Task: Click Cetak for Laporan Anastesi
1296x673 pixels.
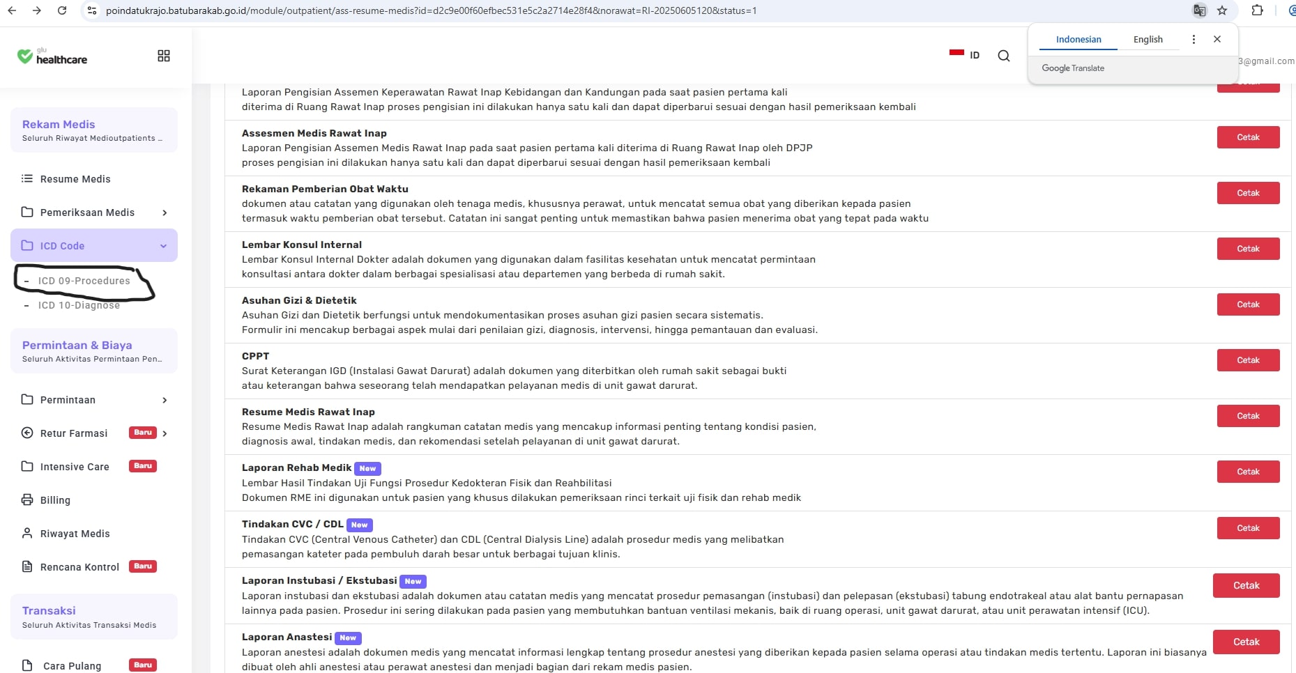Action: 1246,642
